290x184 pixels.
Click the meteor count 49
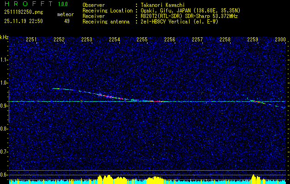tap(67, 21)
